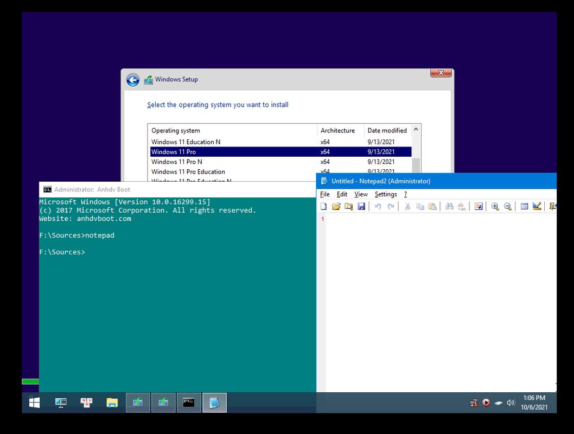Click the Open file toolbar icon
The image size is (574, 434).
[x=336, y=206]
